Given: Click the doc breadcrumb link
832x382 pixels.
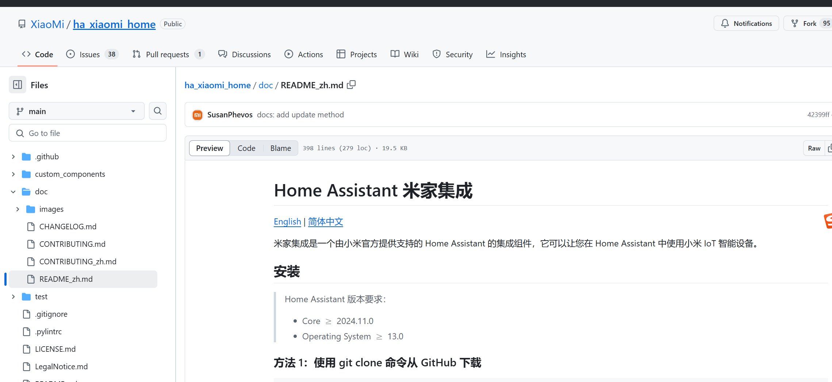Looking at the screenshot, I should pos(266,85).
